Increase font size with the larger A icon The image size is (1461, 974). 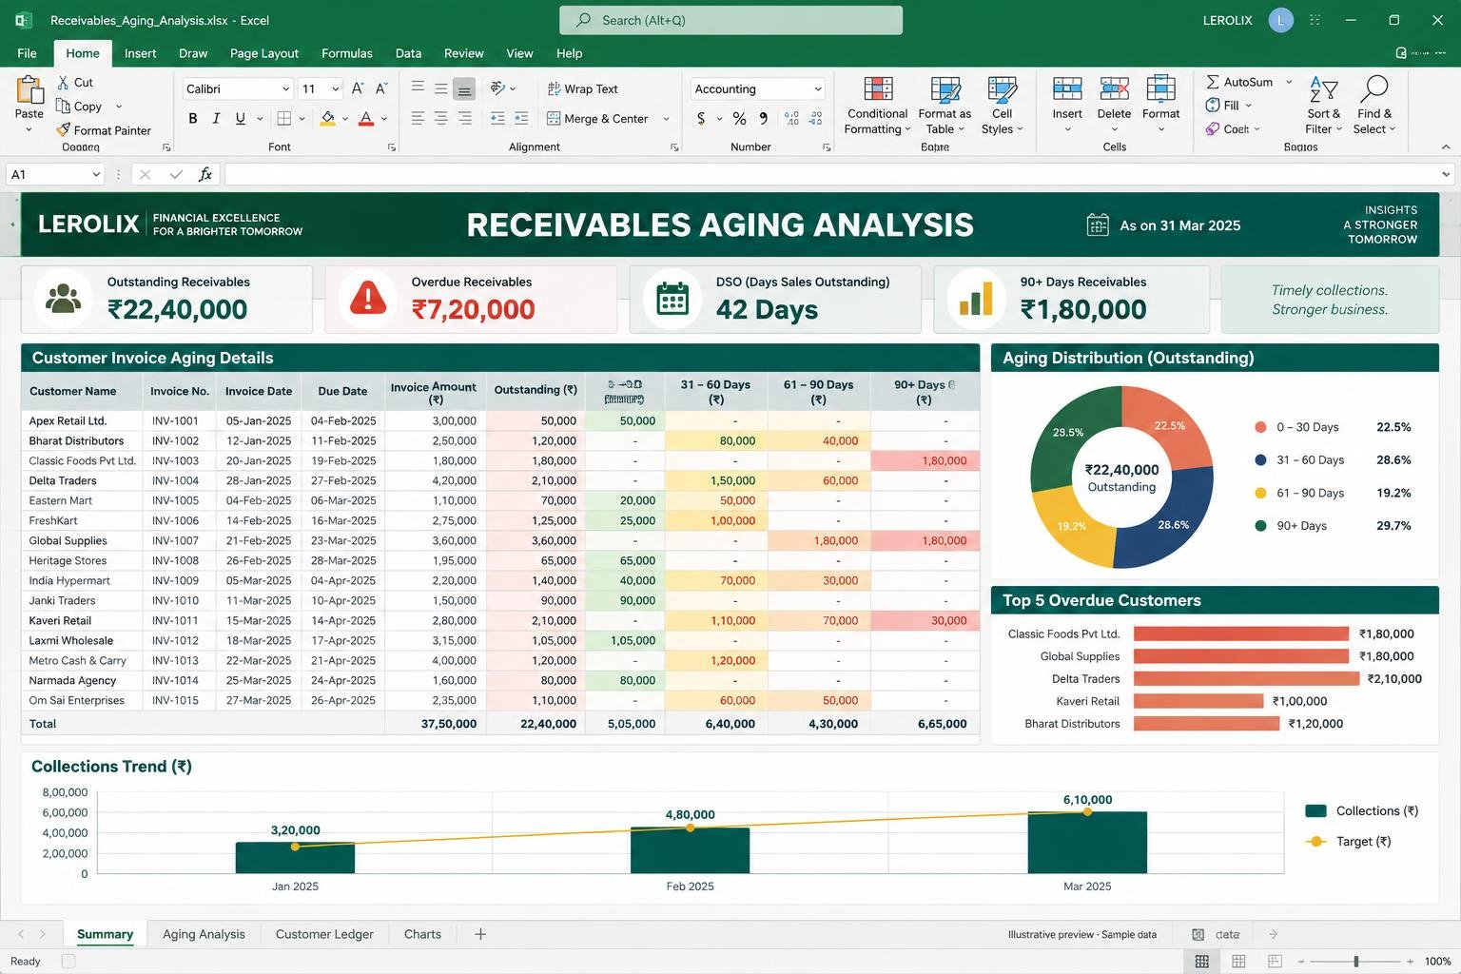point(358,88)
